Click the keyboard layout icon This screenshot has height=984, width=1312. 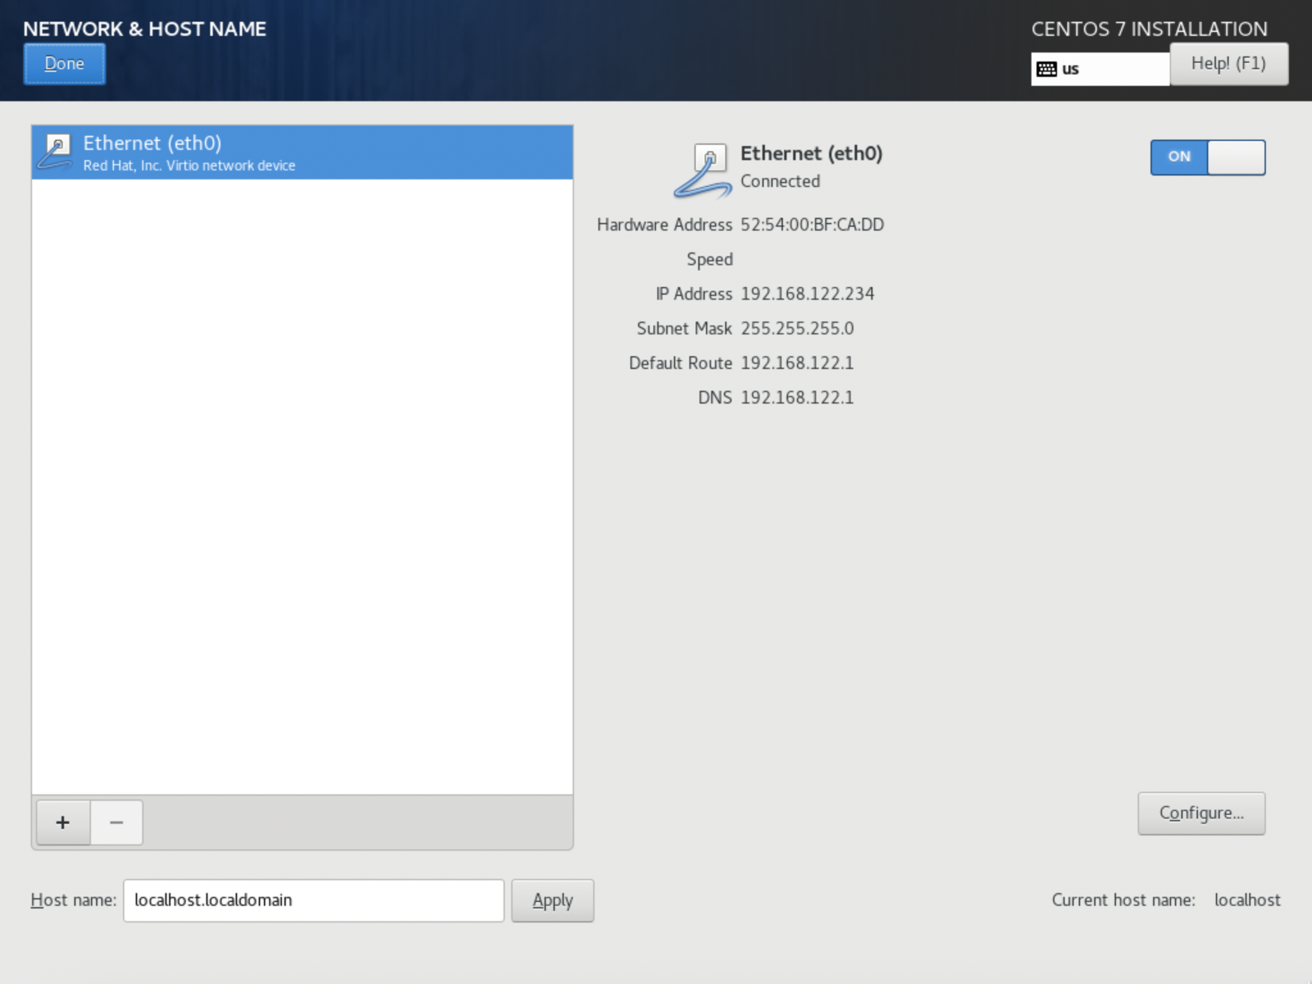[x=1047, y=69]
